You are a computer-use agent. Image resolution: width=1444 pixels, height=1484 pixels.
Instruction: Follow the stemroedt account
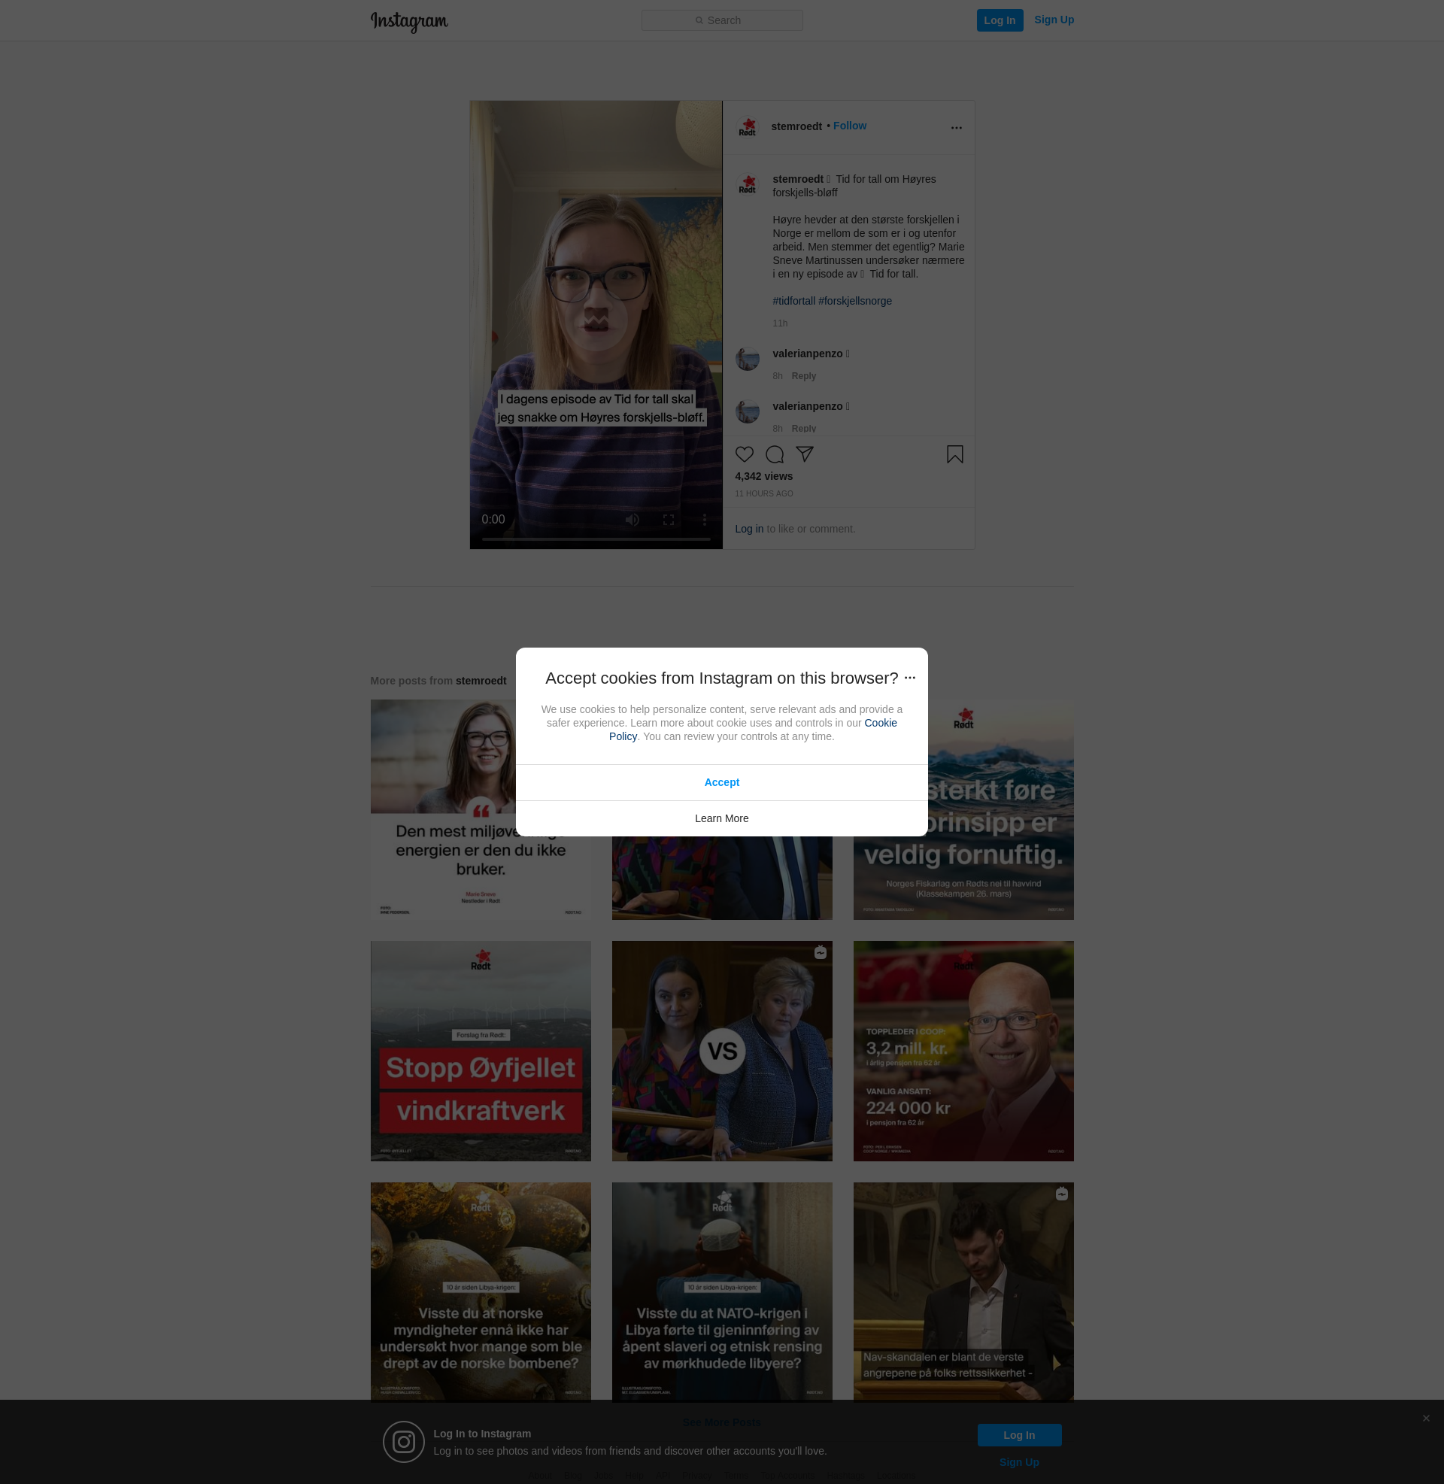tap(849, 126)
